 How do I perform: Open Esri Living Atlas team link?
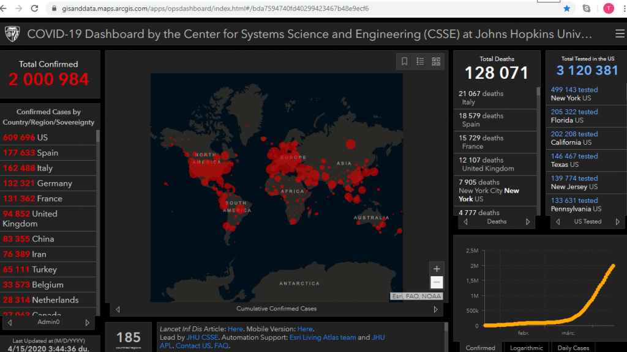pos(323,337)
